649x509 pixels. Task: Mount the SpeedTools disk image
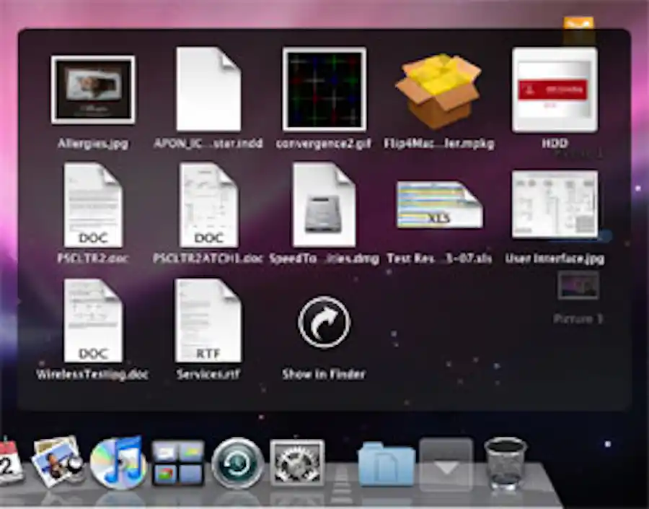[x=323, y=206]
